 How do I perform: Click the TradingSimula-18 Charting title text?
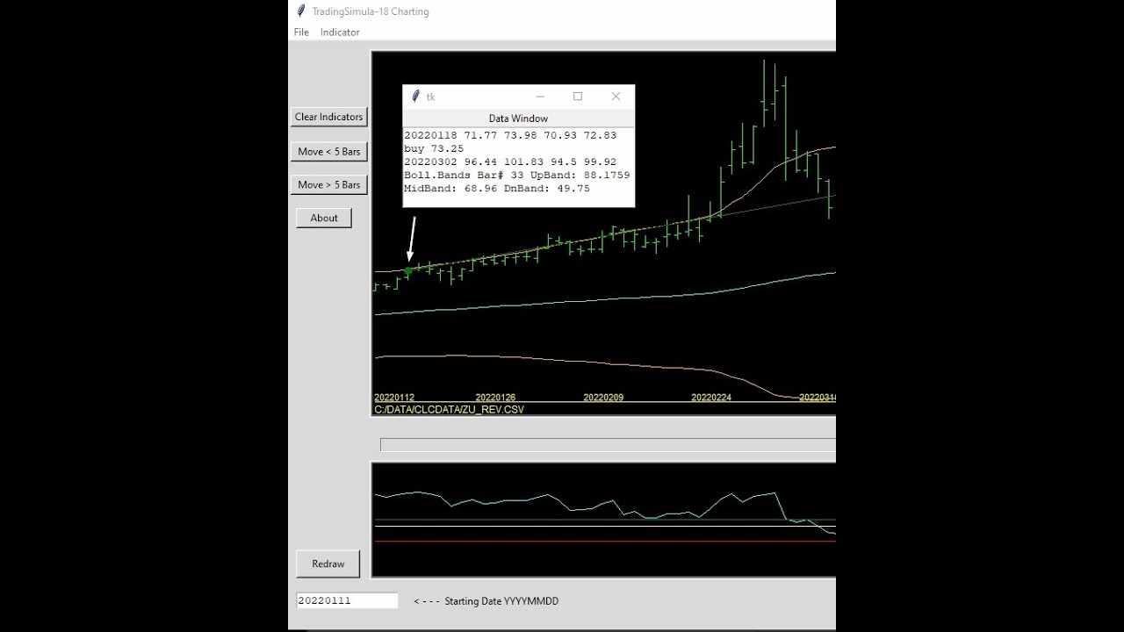[x=371, y=11]
